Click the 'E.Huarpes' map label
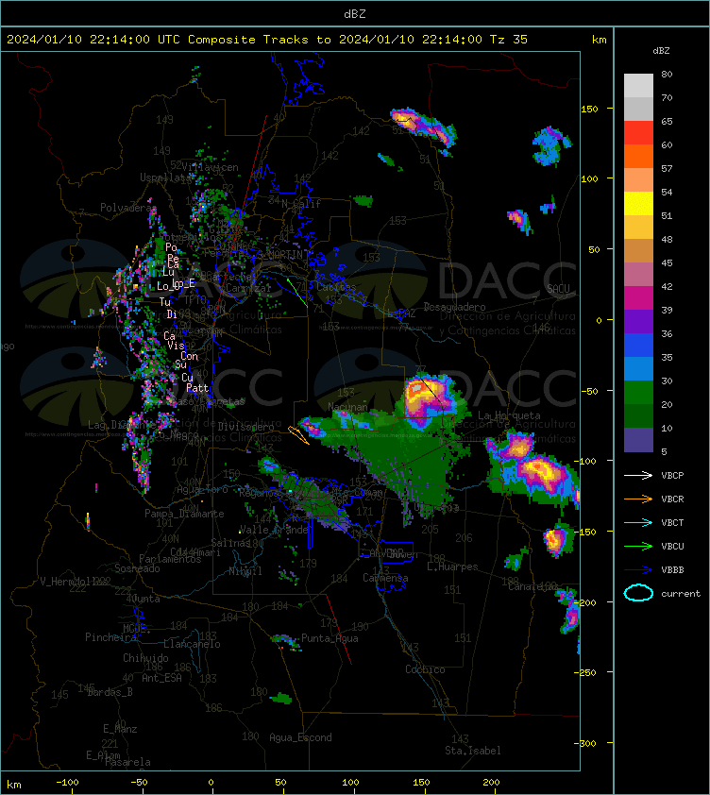Screen dimensions: 710x795 coord(452,567)
